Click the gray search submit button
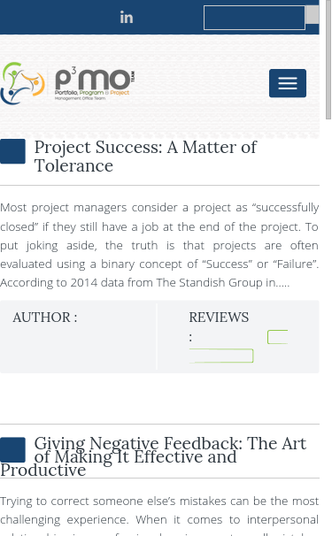332x536 pixels. tap(313, 15)
